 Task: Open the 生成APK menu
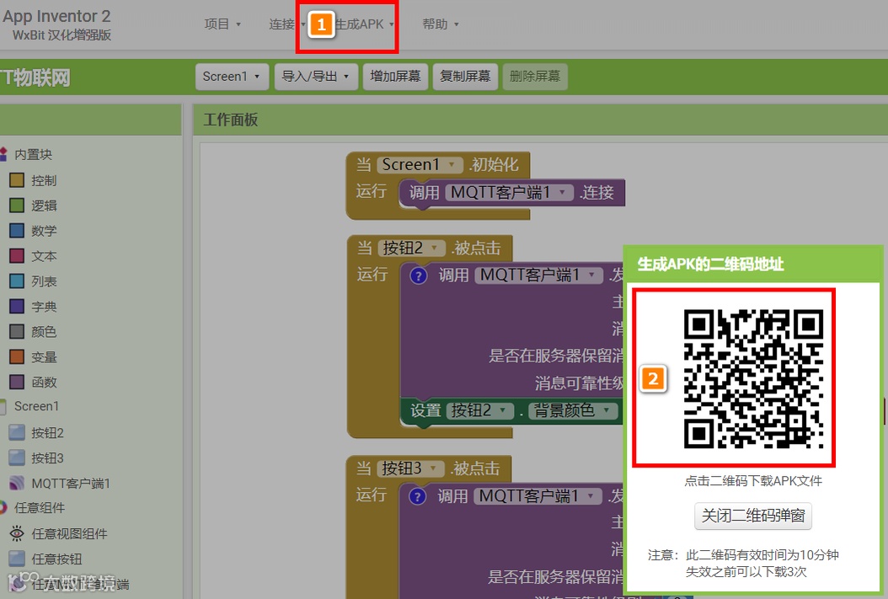point(364,24)
